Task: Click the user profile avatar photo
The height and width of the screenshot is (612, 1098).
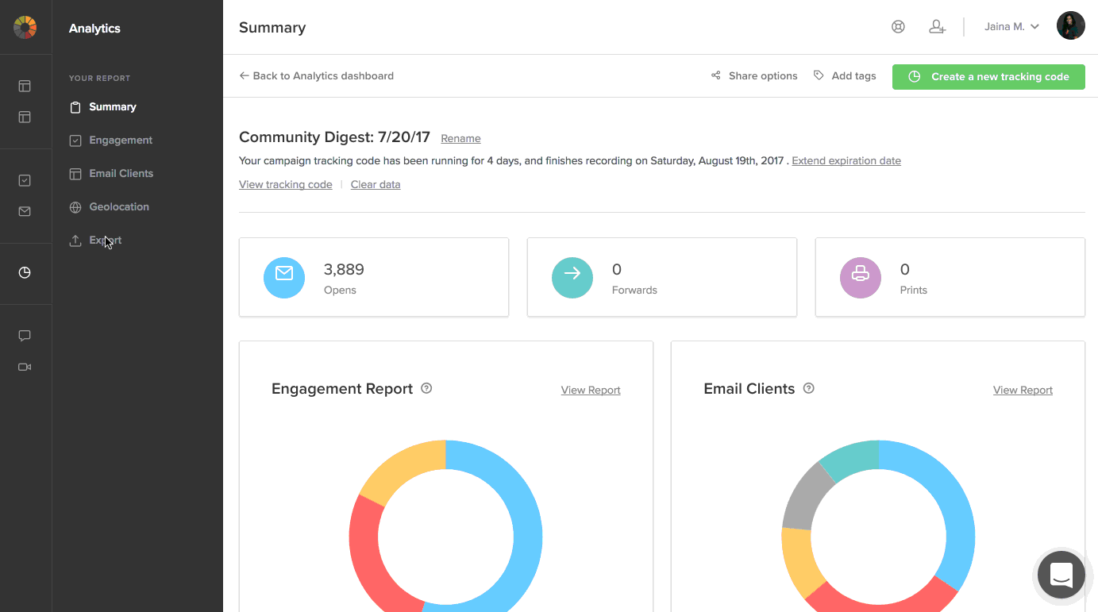Action: 1070,26
